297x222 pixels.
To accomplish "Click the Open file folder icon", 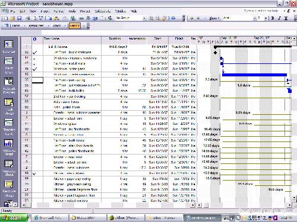I will point(13,18).
